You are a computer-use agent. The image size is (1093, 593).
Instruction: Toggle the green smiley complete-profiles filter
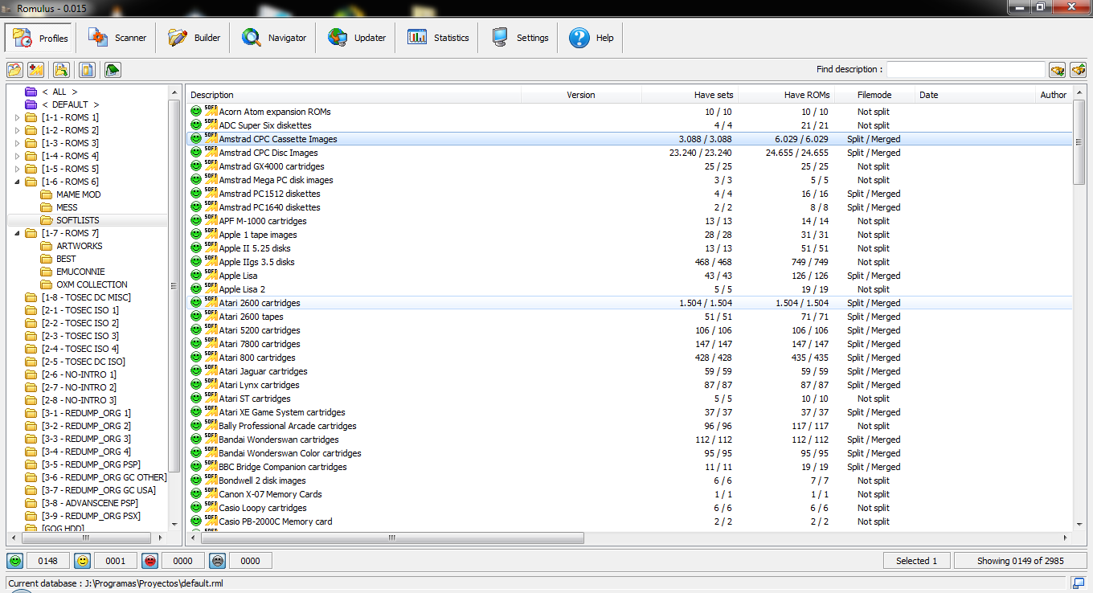14,561
